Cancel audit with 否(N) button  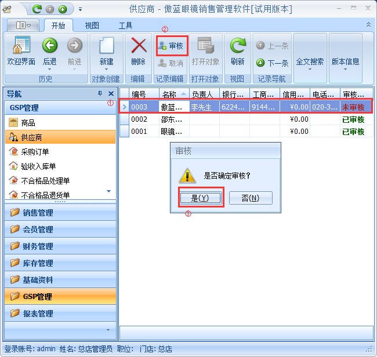250,198
